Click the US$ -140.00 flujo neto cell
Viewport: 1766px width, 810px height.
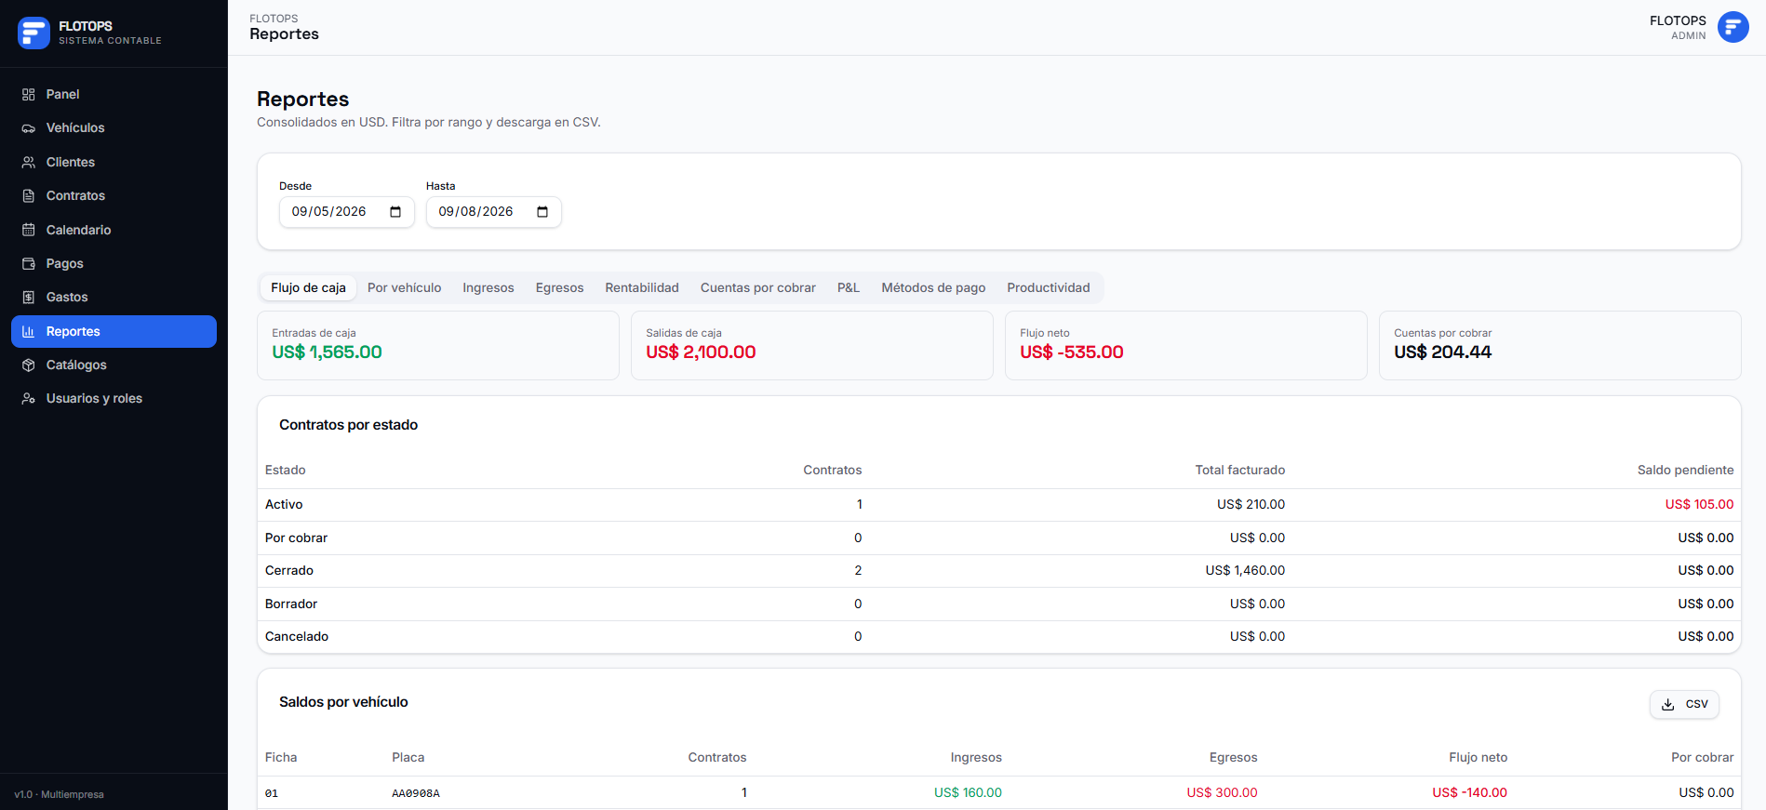[1469, 793]
